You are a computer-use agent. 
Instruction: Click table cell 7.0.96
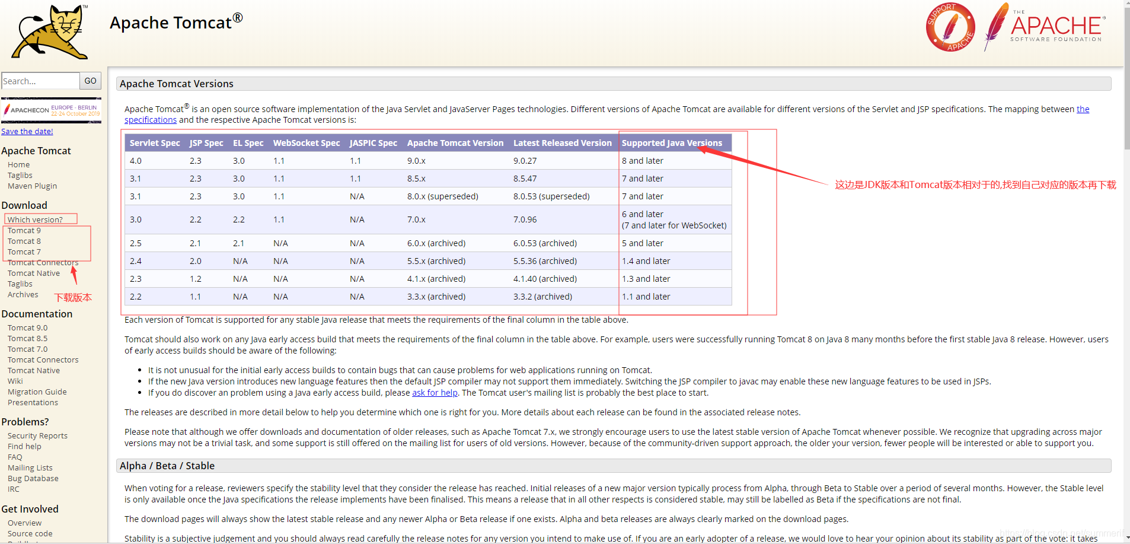pos(525,219)
